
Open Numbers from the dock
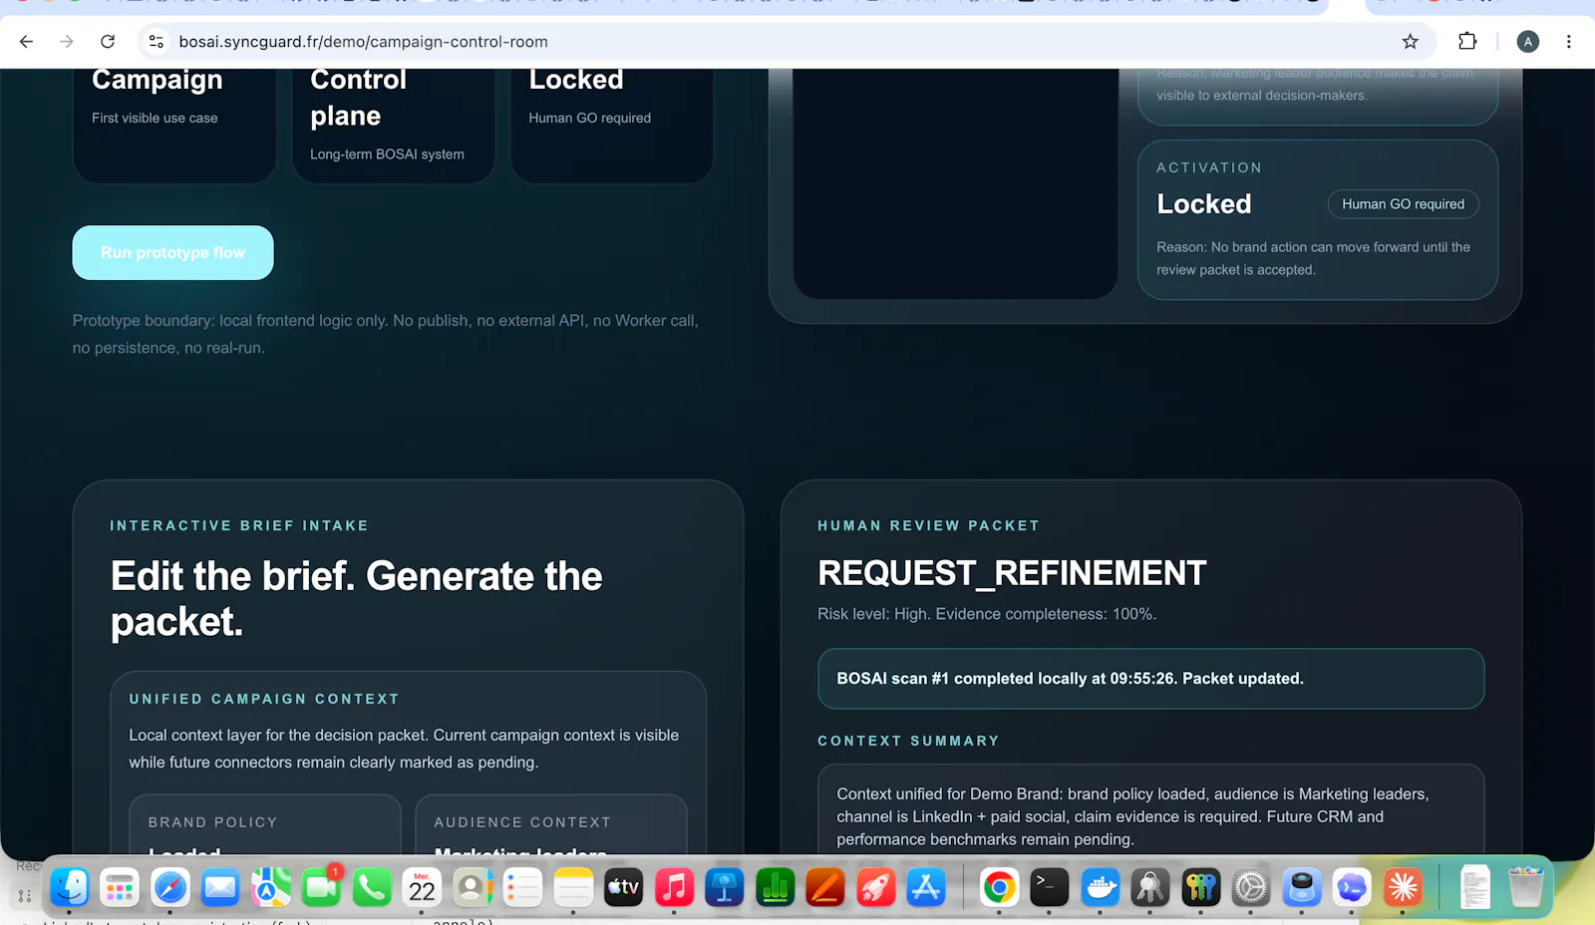pyautogui.click(x=776, y=887)
